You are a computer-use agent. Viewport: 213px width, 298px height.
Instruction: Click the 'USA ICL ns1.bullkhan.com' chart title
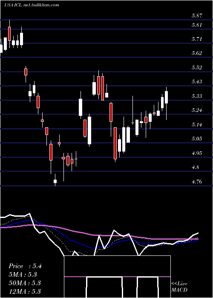click(32, 5)
